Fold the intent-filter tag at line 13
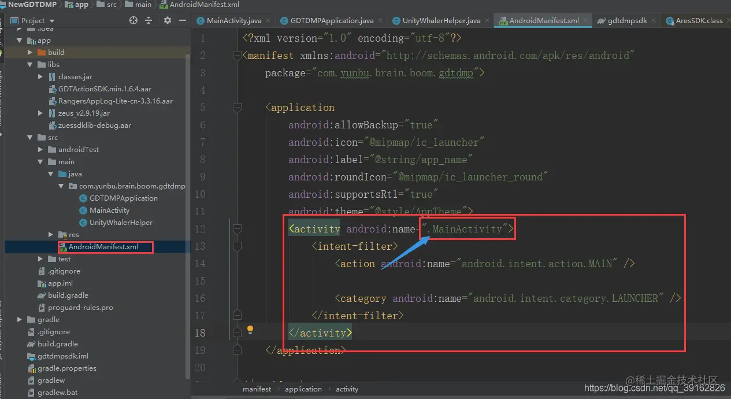 [x=236, y=246]
